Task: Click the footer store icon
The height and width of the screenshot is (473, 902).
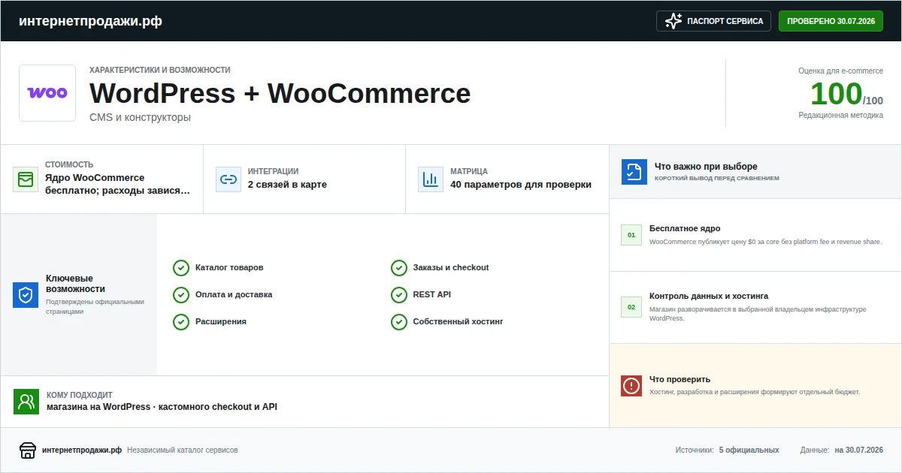Action: tap(28, 450)
